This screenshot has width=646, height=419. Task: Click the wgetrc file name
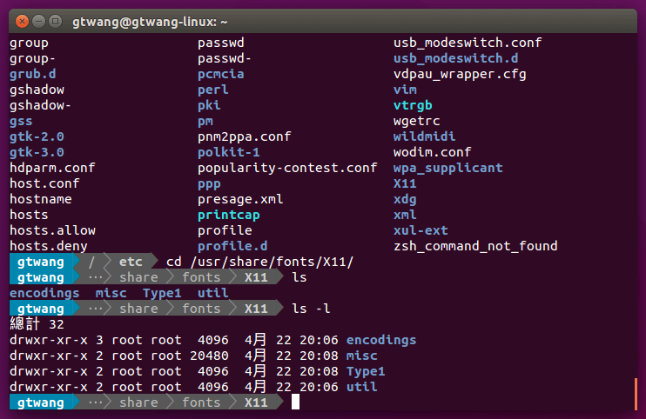417,121
